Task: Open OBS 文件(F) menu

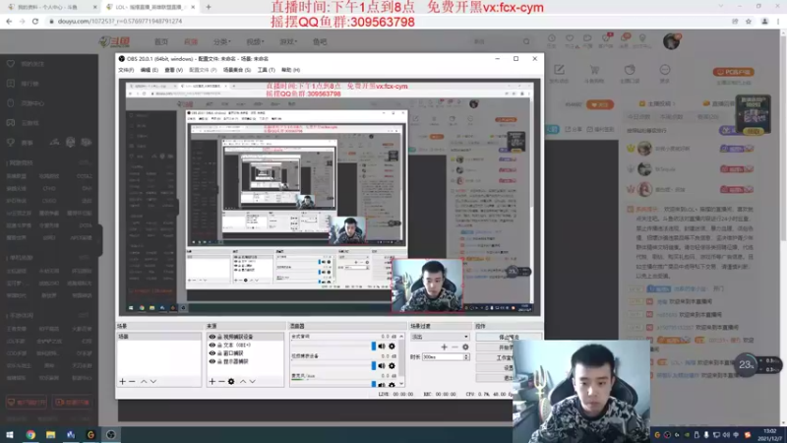Action: tap(126, 70)
